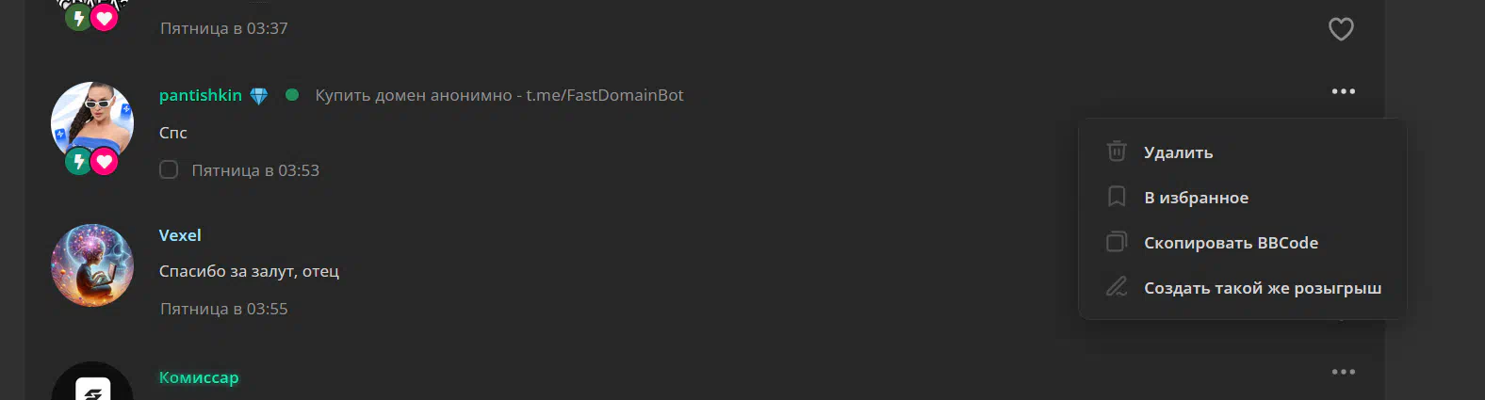Screen dimensions: 1485x400
Task: Click the green lightning badge under pantishkin's avatar
Action: point(78,162)
